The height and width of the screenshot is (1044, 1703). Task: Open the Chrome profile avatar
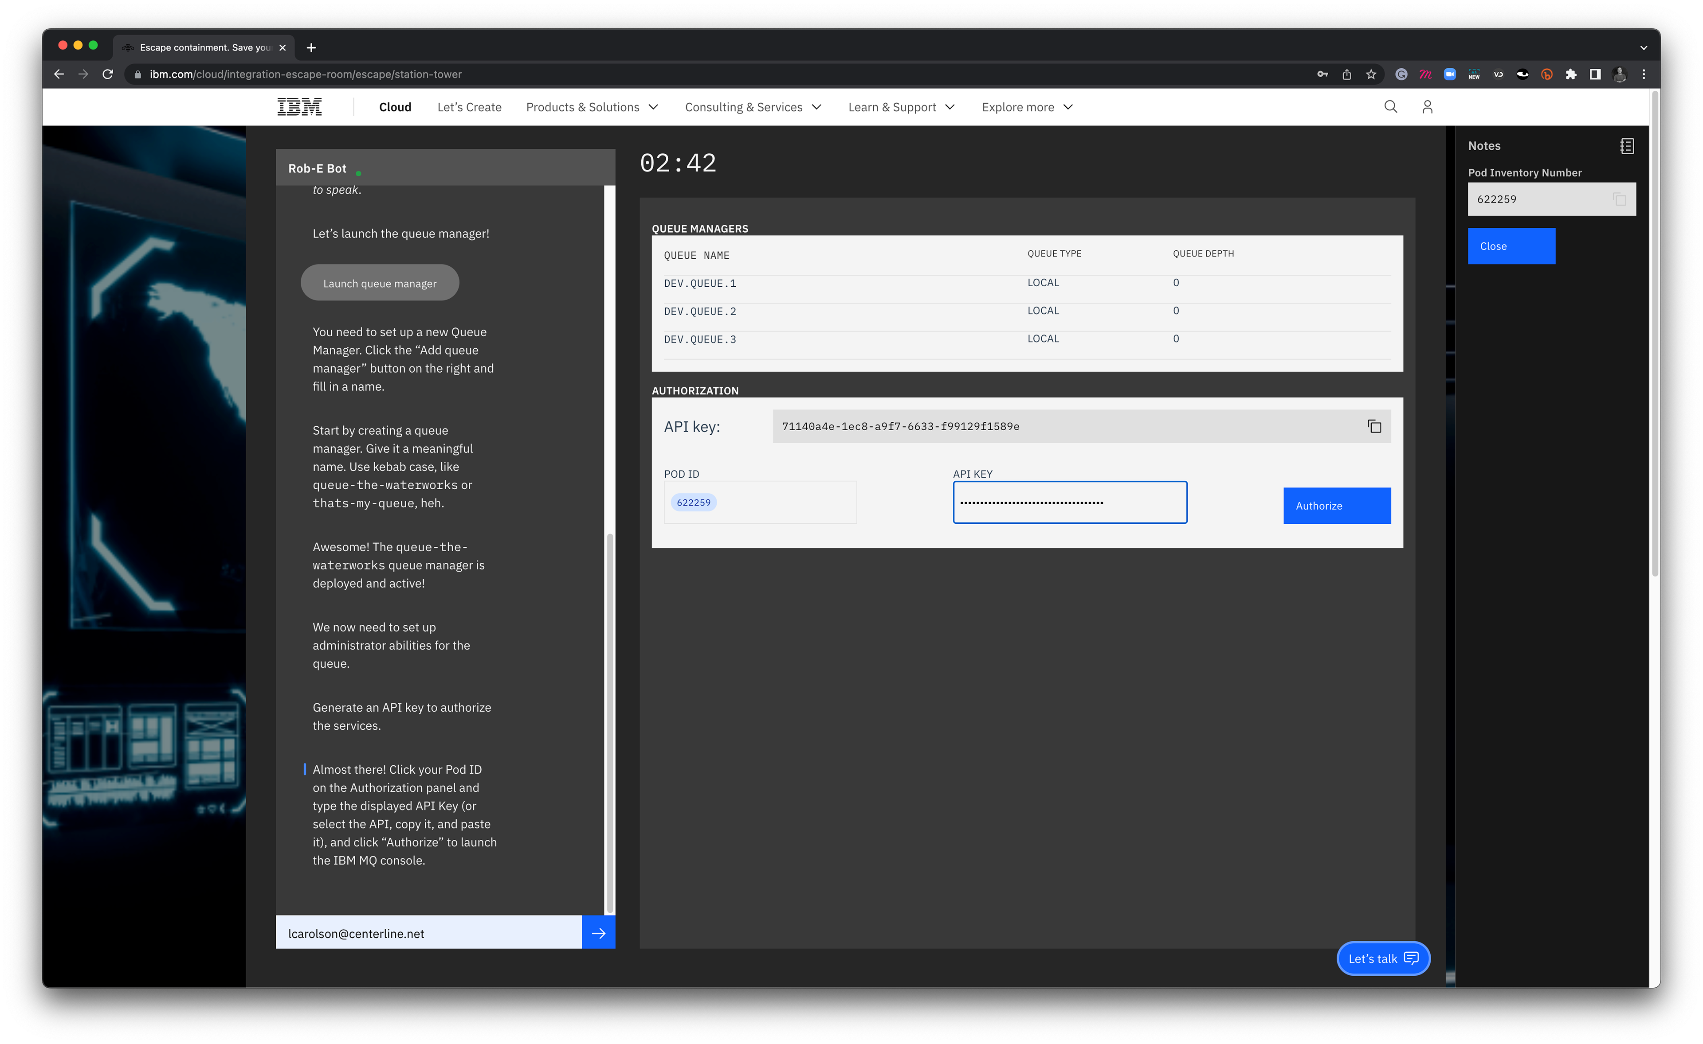coord(1619,74)
